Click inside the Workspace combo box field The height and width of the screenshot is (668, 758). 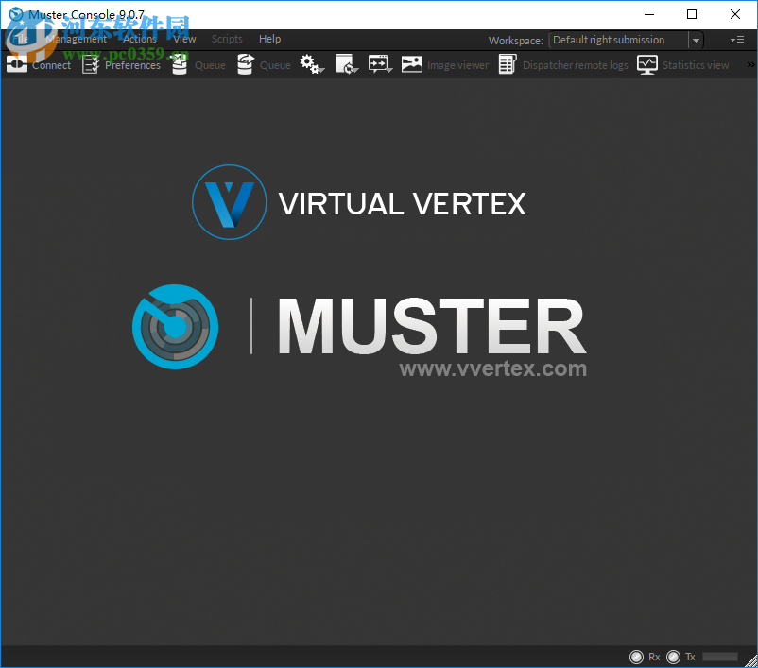click(x=614, y=40)
